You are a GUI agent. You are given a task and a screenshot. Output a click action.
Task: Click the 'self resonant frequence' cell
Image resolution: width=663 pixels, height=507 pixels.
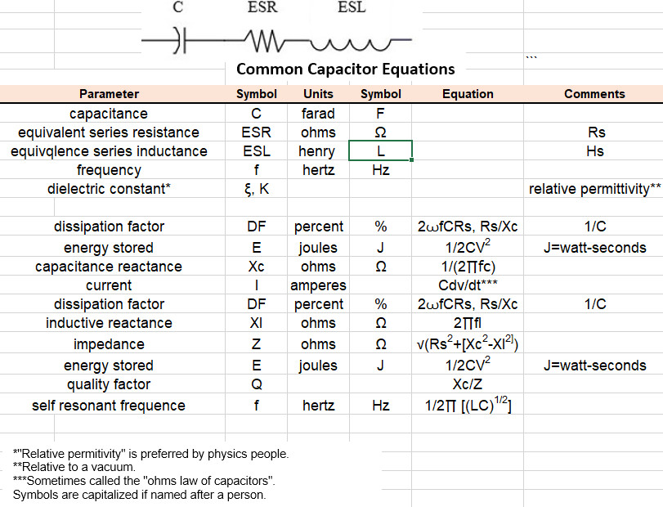click(113, 406)
